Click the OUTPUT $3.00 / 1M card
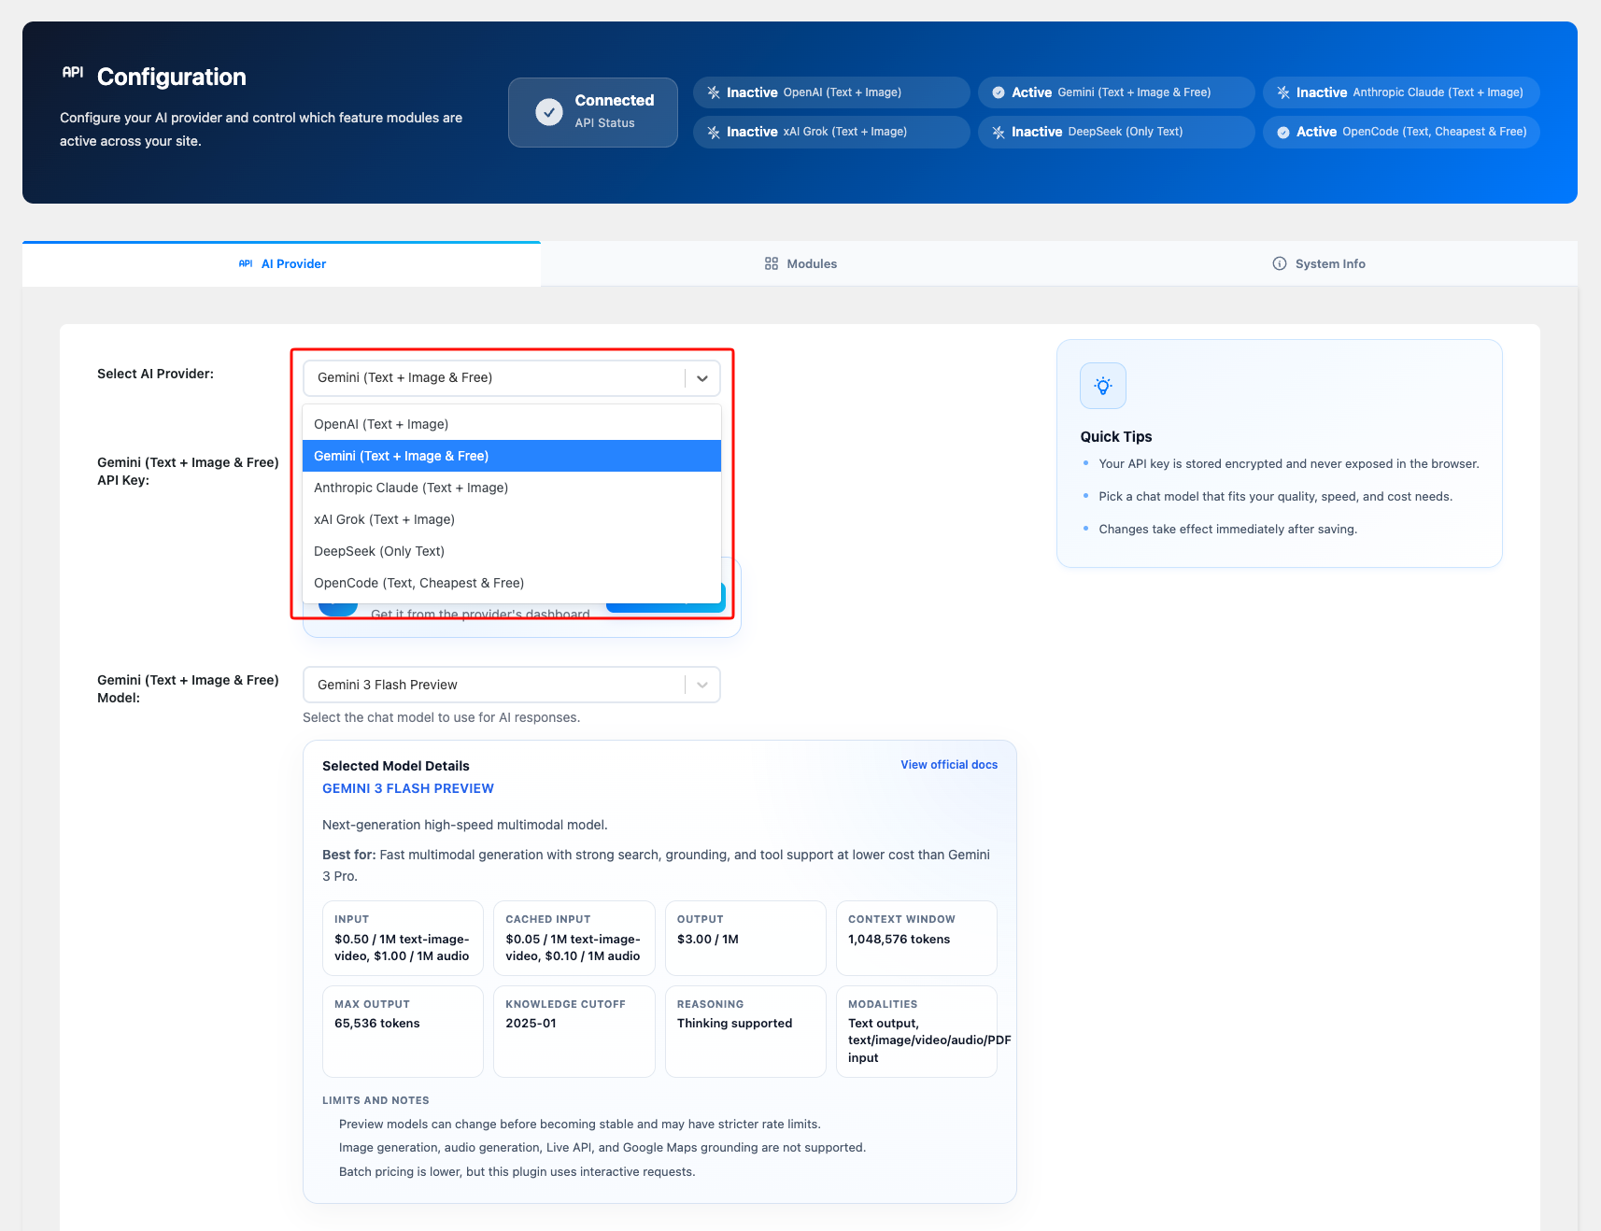Image resolution: width=1601 pixels, height=1231 pixels. point(745,938)
